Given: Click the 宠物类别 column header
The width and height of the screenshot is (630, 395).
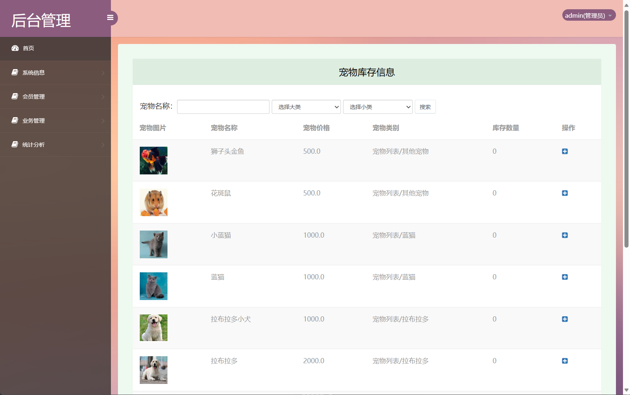Looking at the screenshot, I should tap(386, 128).
